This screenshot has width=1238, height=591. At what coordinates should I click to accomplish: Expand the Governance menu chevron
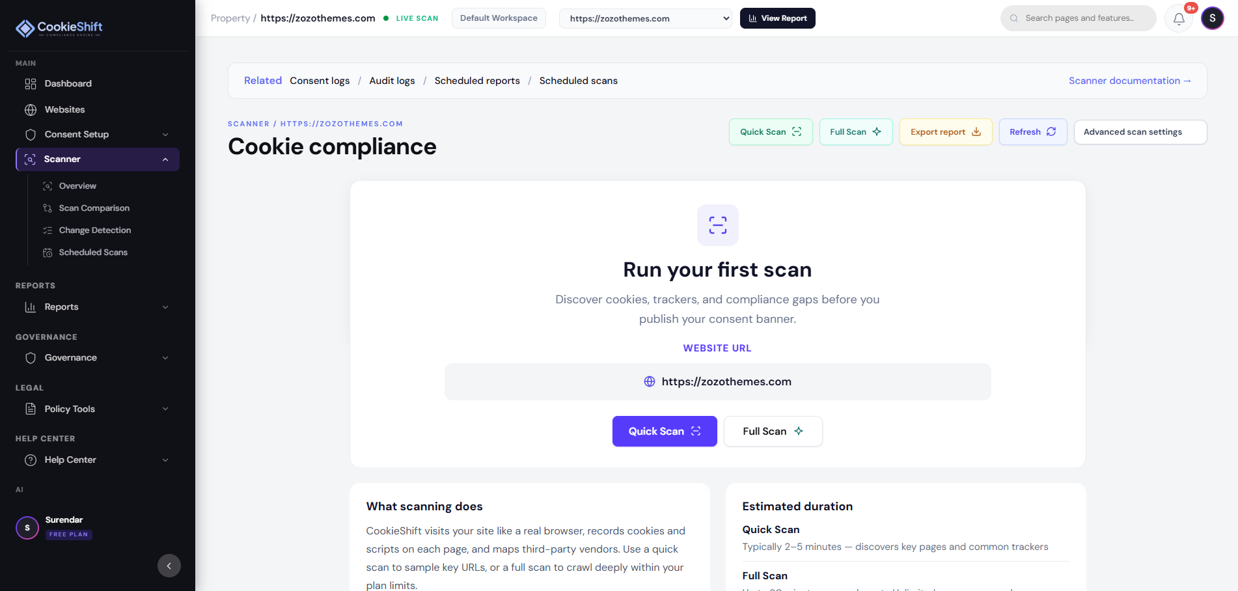(x=165, y=358)
